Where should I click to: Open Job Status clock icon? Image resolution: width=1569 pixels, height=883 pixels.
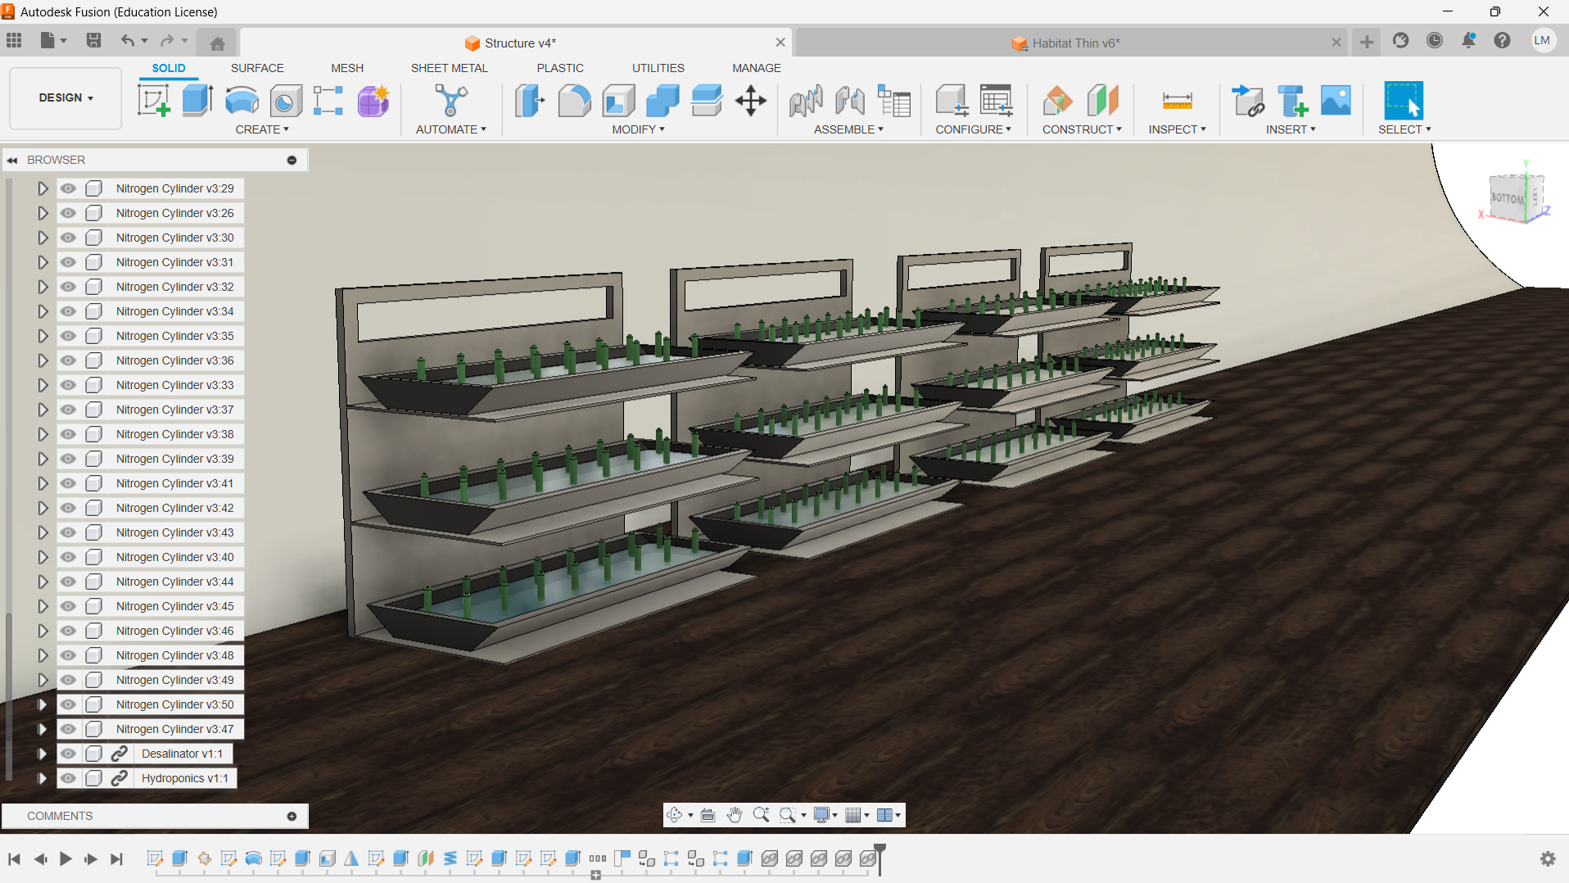point(1435,41)
